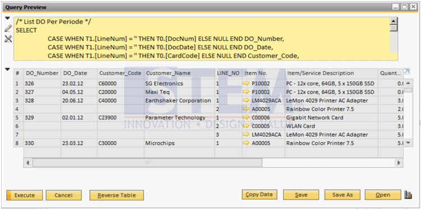Click the Open button
421x210 pixels.
click(383, 195)
